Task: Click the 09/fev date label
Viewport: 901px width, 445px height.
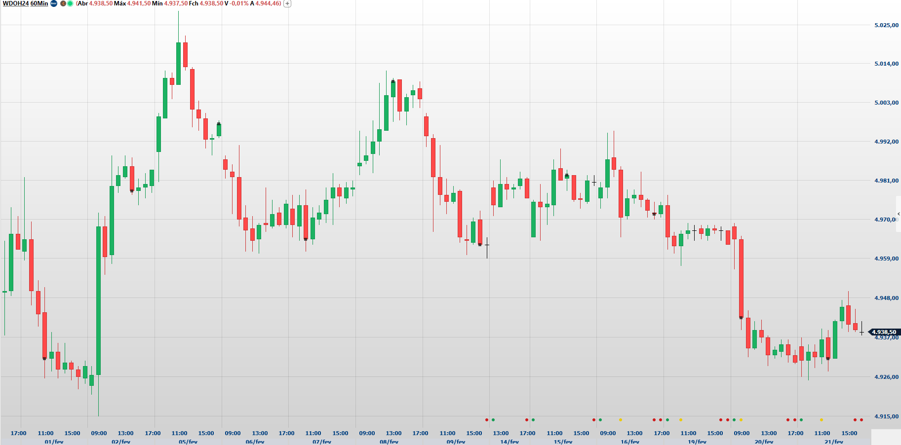Action: point(456,442)
